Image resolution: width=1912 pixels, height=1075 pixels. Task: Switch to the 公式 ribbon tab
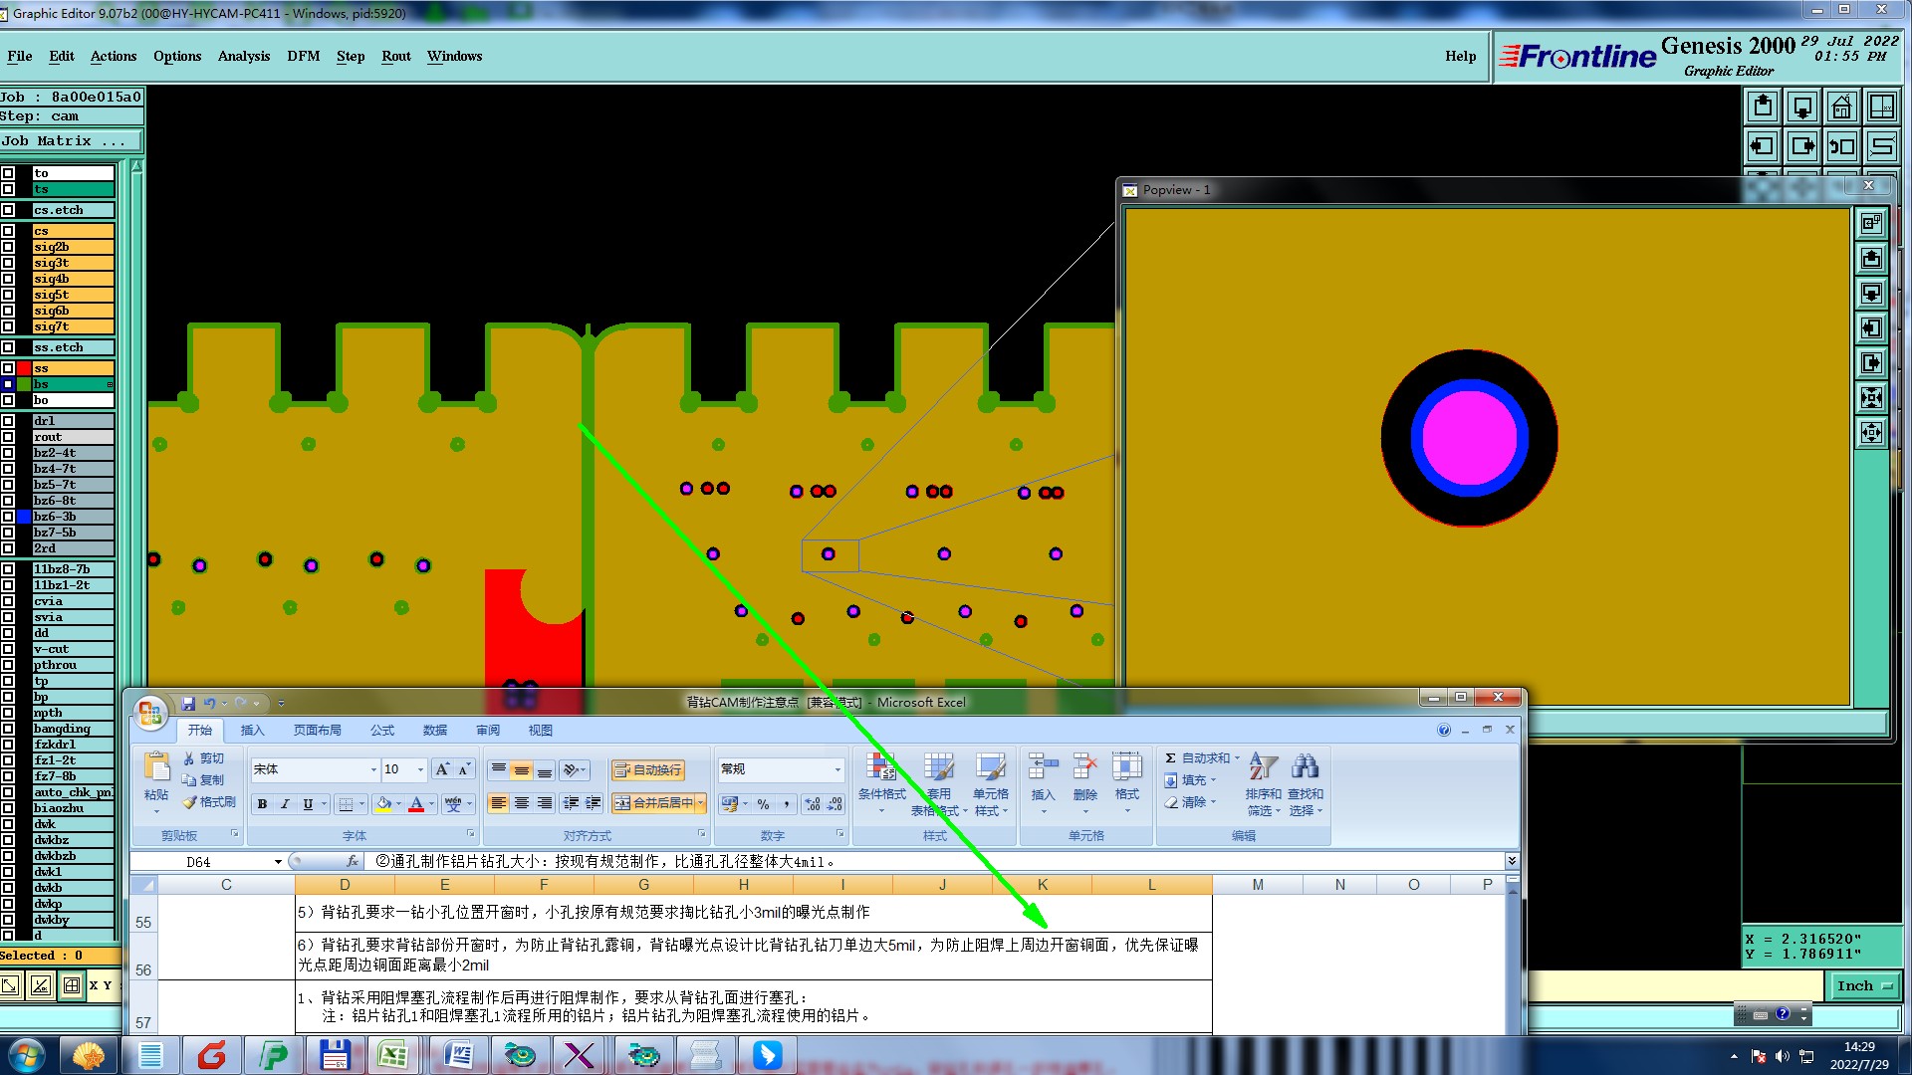(382, 730)
